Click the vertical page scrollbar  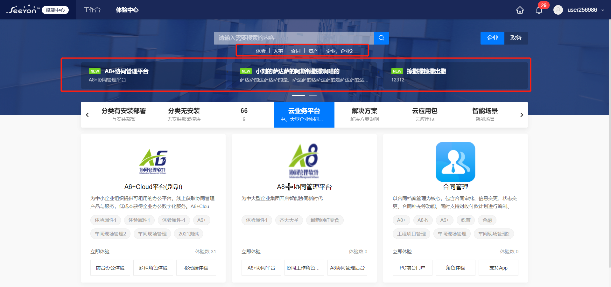[609, 143]
